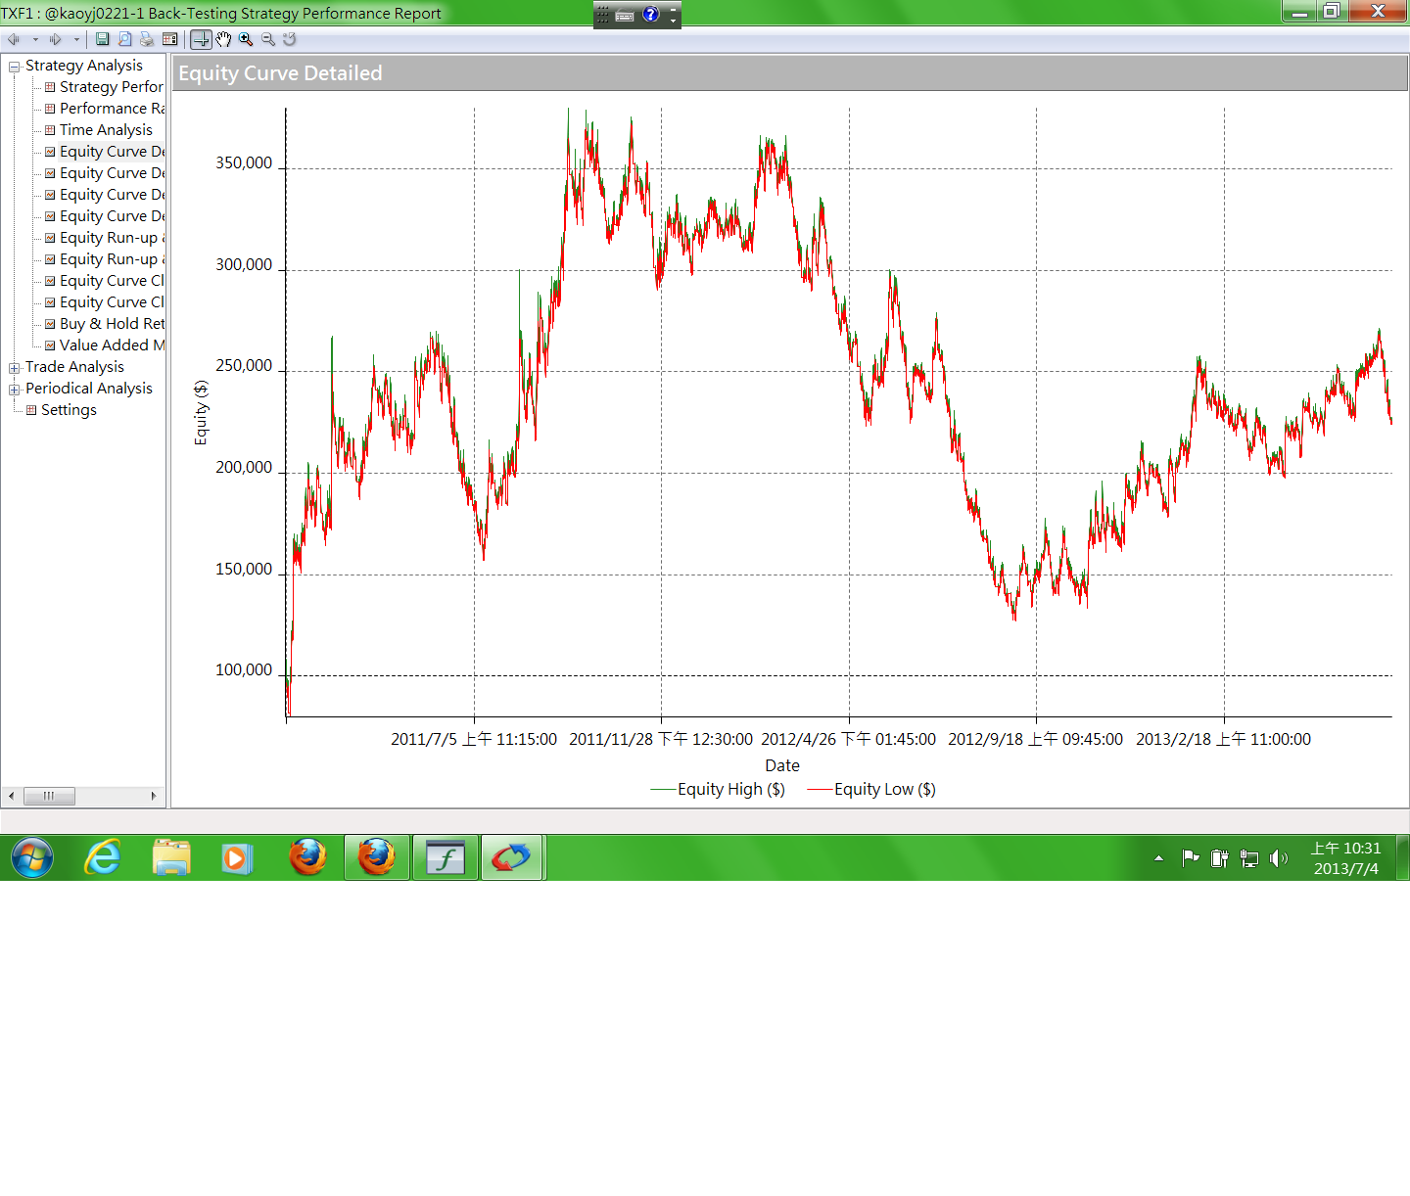Toggle the crosshair pointer tool

[x=201, y=39]
